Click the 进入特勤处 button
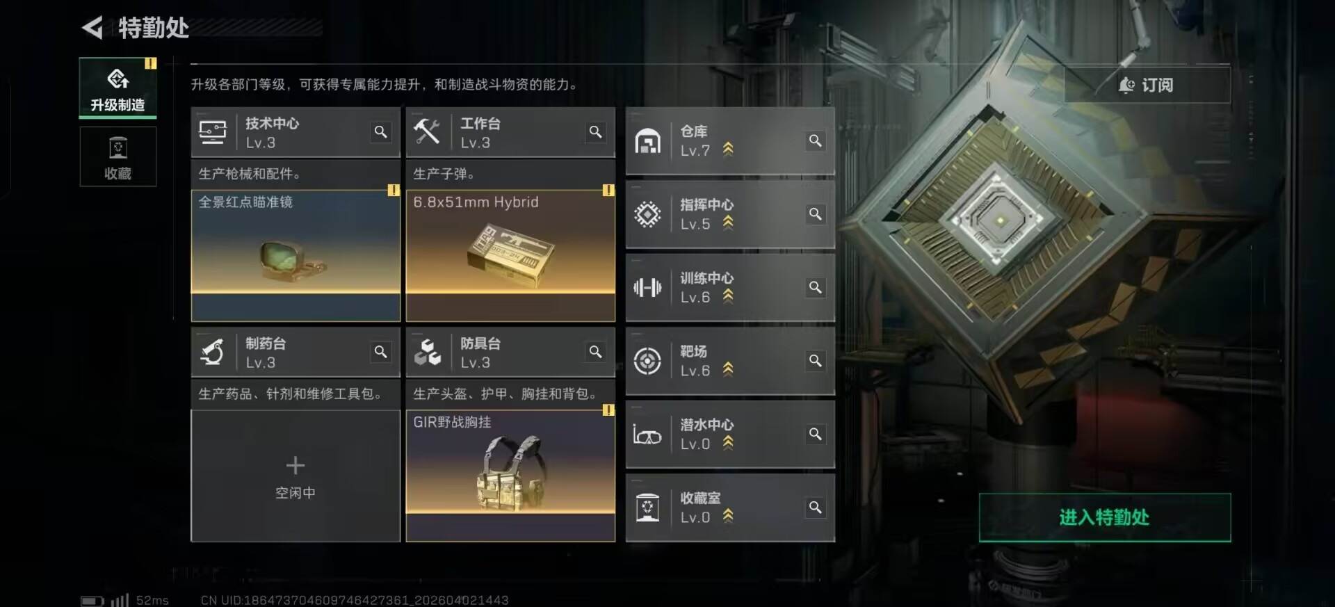Image resolution: width=1335 pixels, height=607 pixels. coord(1104,517)
